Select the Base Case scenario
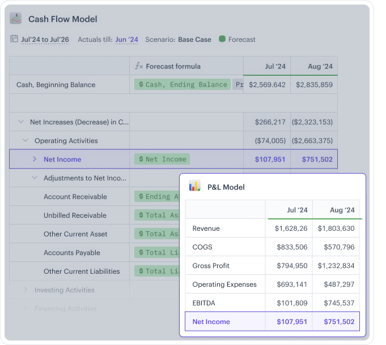Screen dimensions: 386x345 194,40
